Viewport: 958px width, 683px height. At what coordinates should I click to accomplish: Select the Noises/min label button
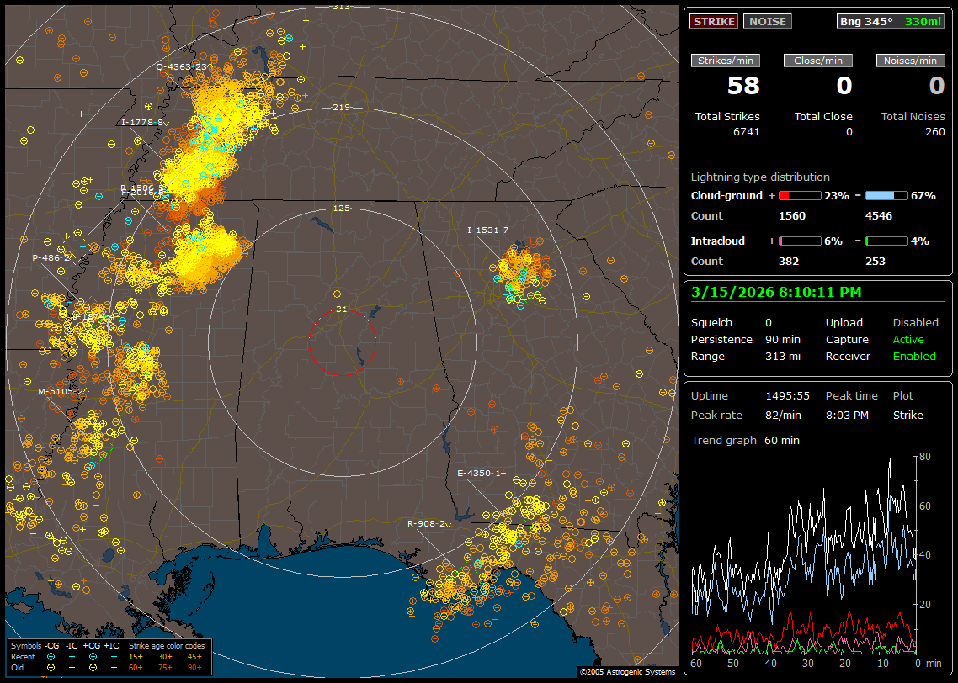click(x=911, y=61)
